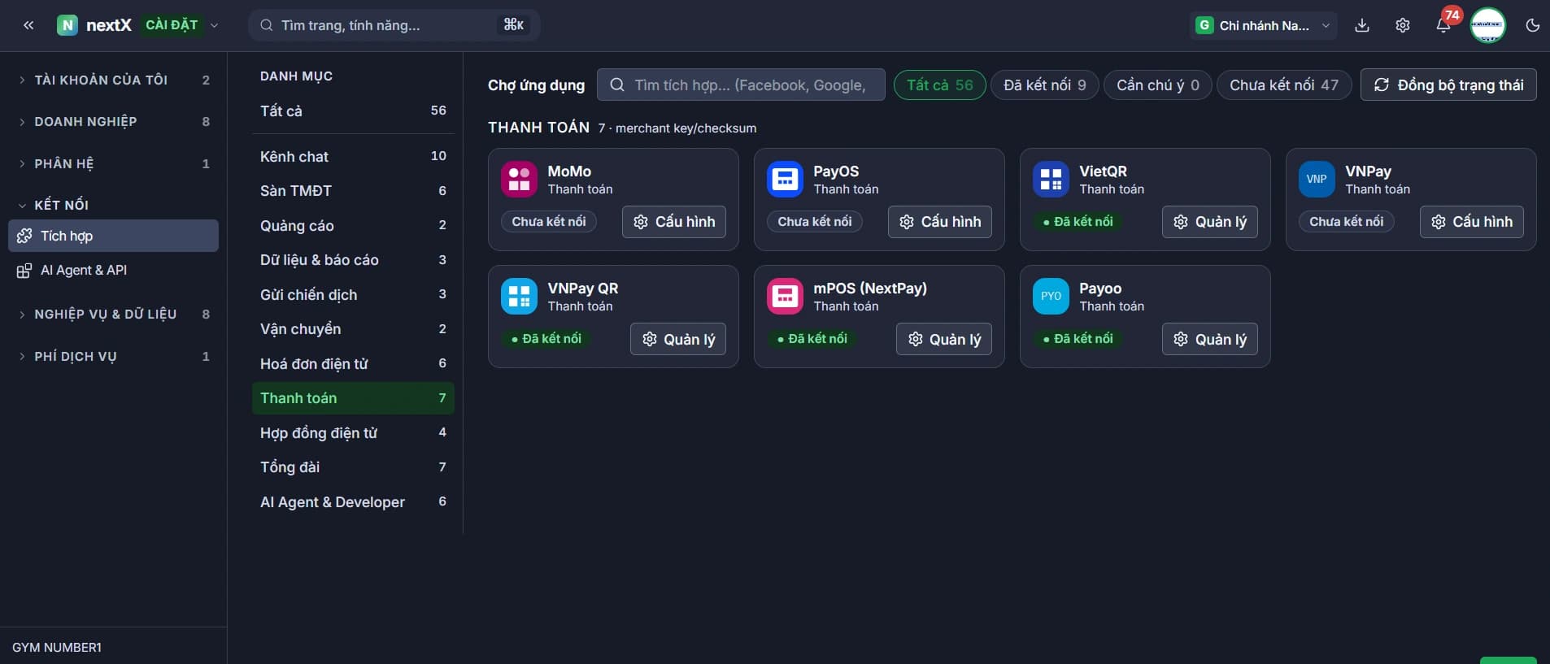The width and height of the screenshot is (1550, 664).
Task: Click the VietQR app icon
Action: click(1051, 180)
